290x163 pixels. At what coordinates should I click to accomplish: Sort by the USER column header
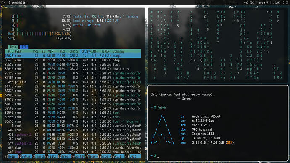tap(18, 51)
